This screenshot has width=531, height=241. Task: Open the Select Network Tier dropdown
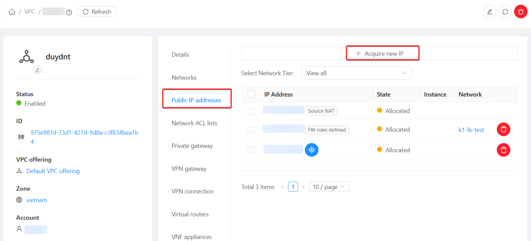tap(356, 73)
